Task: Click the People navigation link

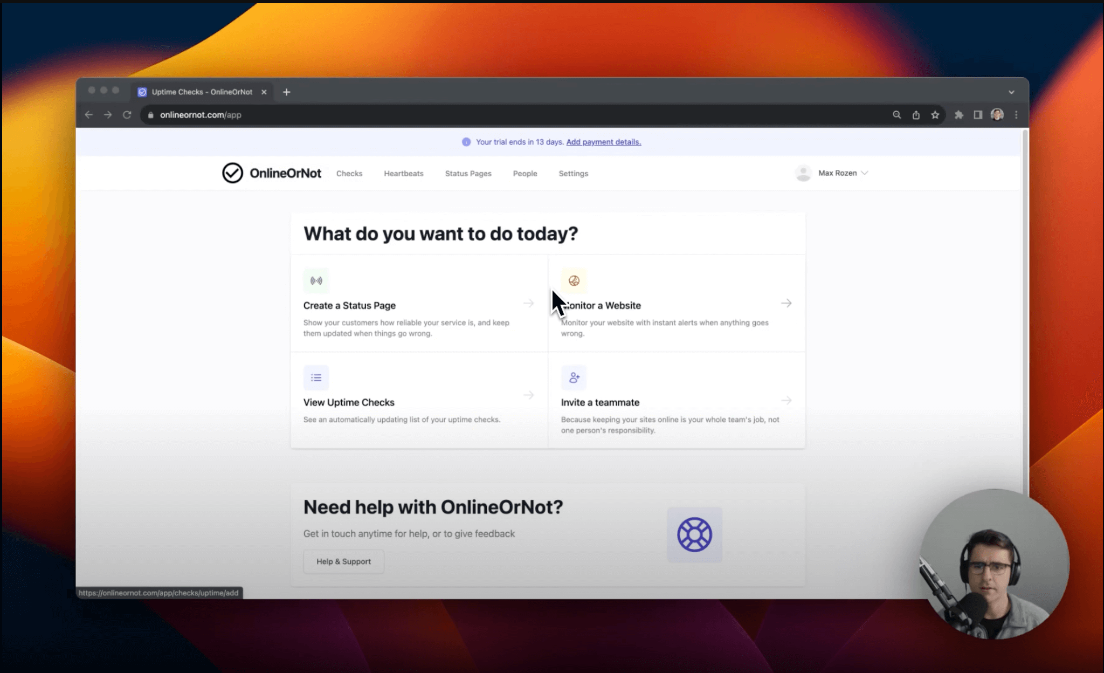Action: [525, 173]
